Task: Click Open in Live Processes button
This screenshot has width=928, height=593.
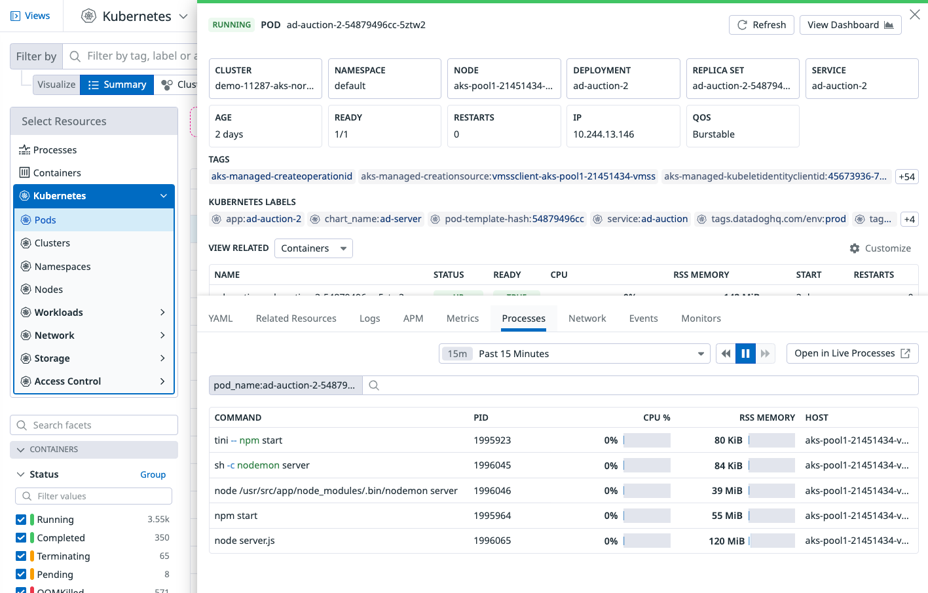Action: [x=853, y=353]
